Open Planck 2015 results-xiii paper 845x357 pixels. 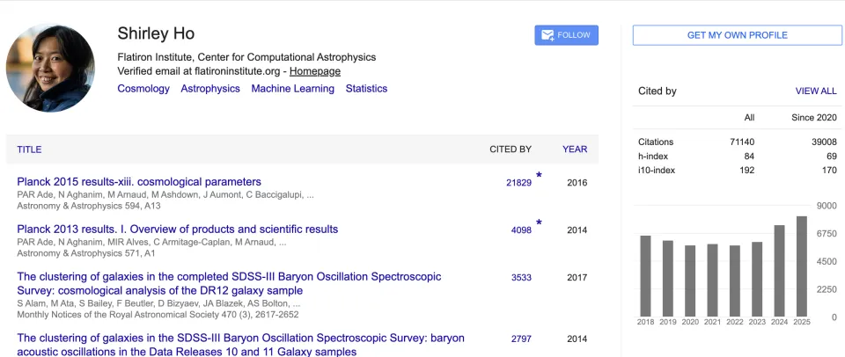coord(139,182)
